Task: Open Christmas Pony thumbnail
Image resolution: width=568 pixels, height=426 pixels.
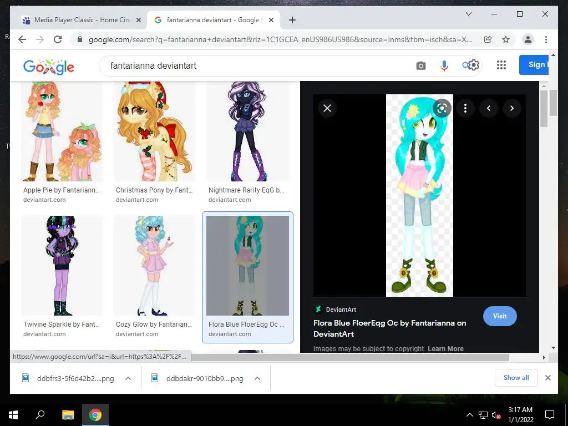Action: 155,131
